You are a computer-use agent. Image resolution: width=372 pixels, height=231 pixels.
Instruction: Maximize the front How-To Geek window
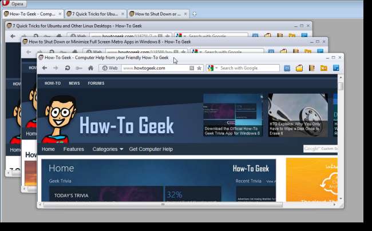(333, 58)
